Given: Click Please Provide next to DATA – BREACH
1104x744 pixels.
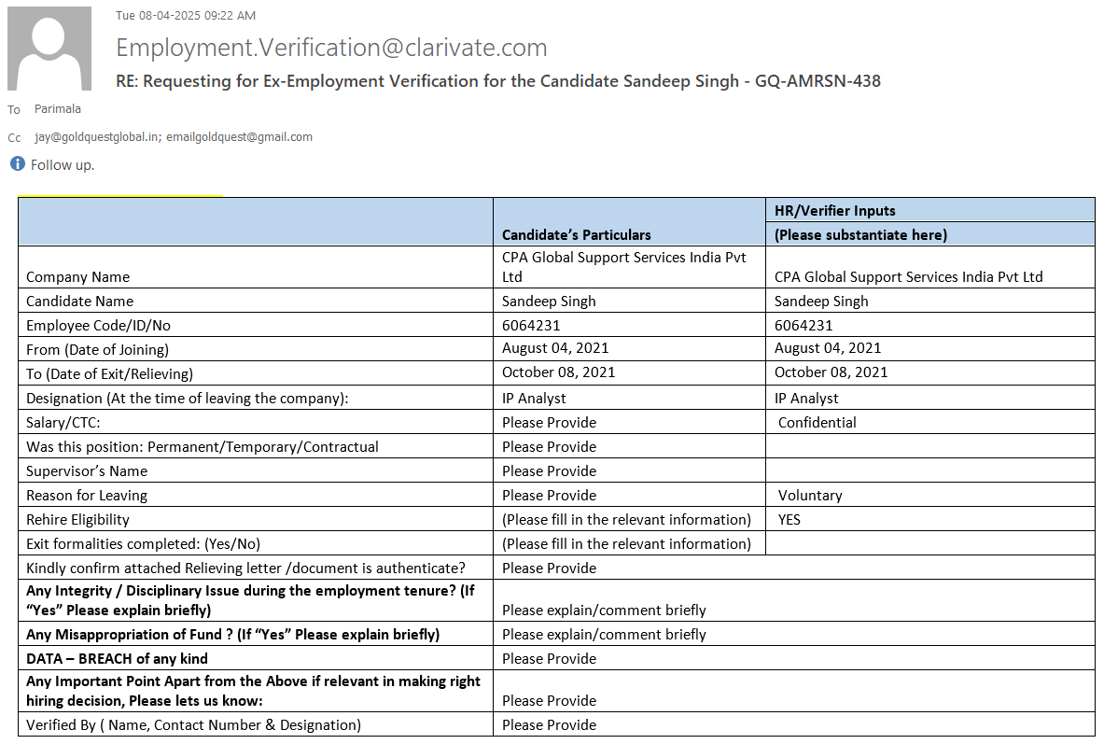Looking at the screenshot, I should pos(549,659).
